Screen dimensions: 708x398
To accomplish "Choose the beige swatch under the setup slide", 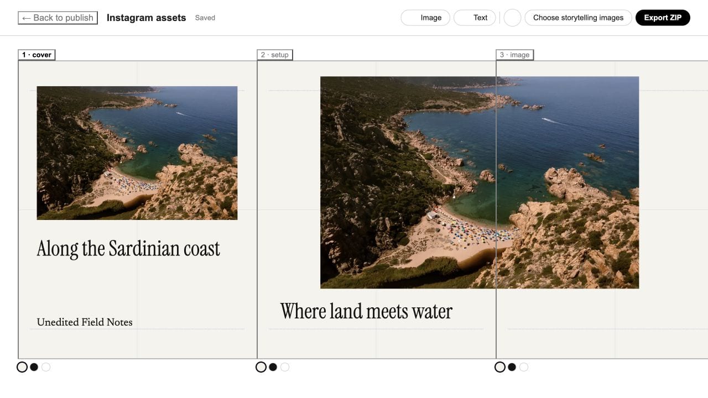I will coord(261,367).
